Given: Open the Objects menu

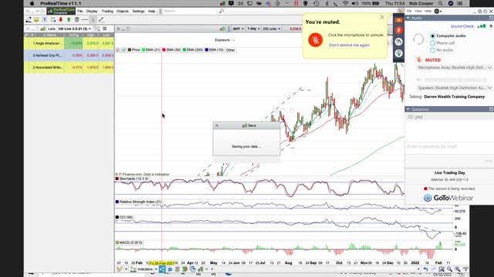Looking at the screenshot, I should pyautogui.click(x=123, y=11).
